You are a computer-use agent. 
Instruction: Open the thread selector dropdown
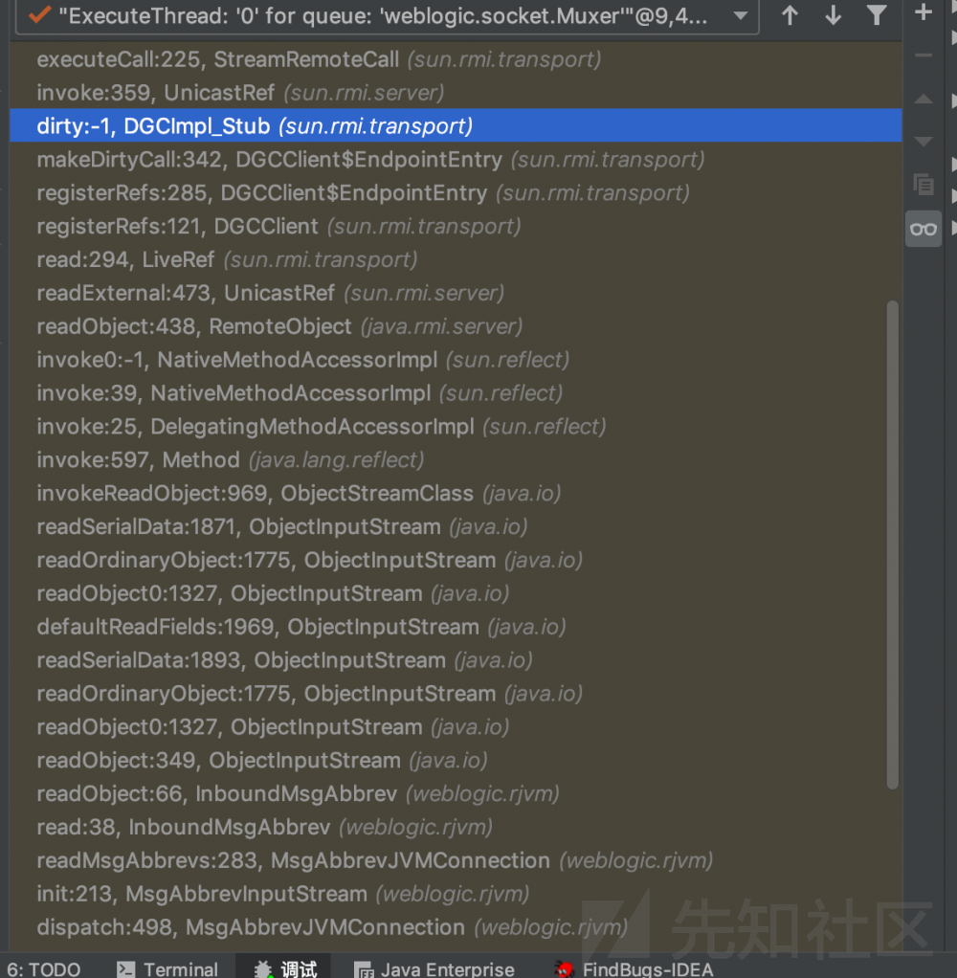[x=387, y=15]
